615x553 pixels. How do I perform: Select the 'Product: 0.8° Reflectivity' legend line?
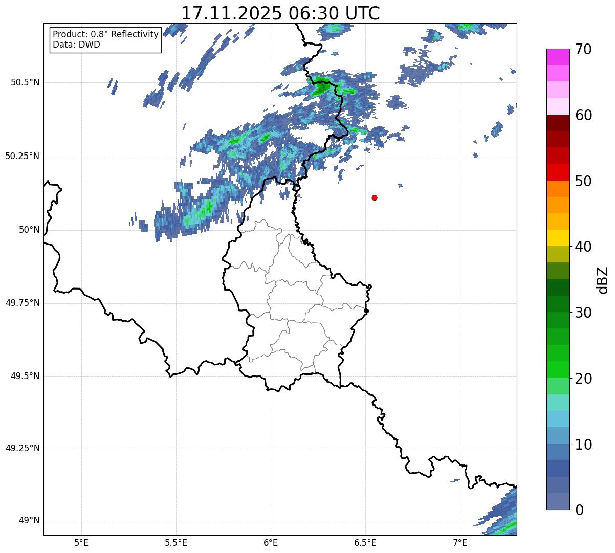point(106,34)
